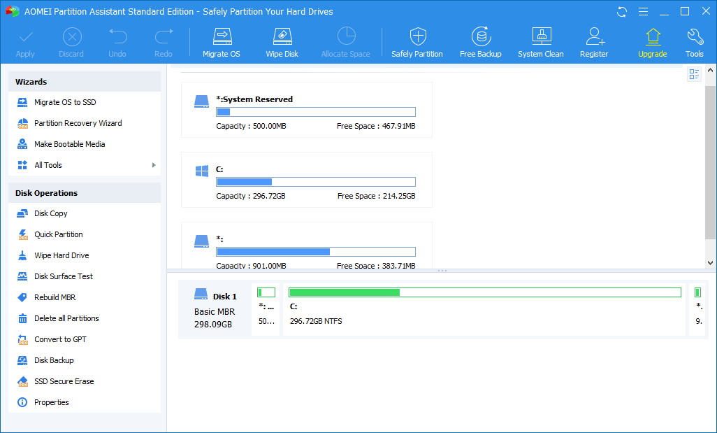Open the Wipe Disk toolbar tool
The height and width of the screenshot is (433, 717).
coord(282,43)
